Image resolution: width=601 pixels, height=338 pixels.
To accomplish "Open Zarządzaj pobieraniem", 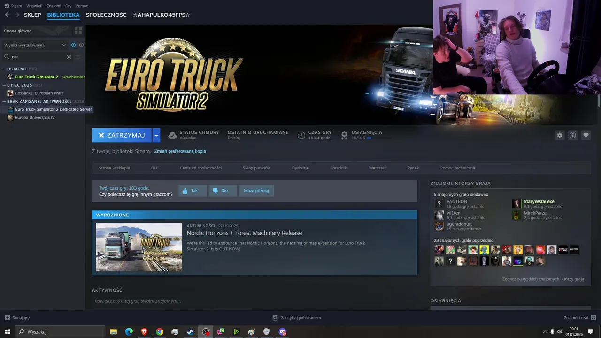I will pos(297,318).
